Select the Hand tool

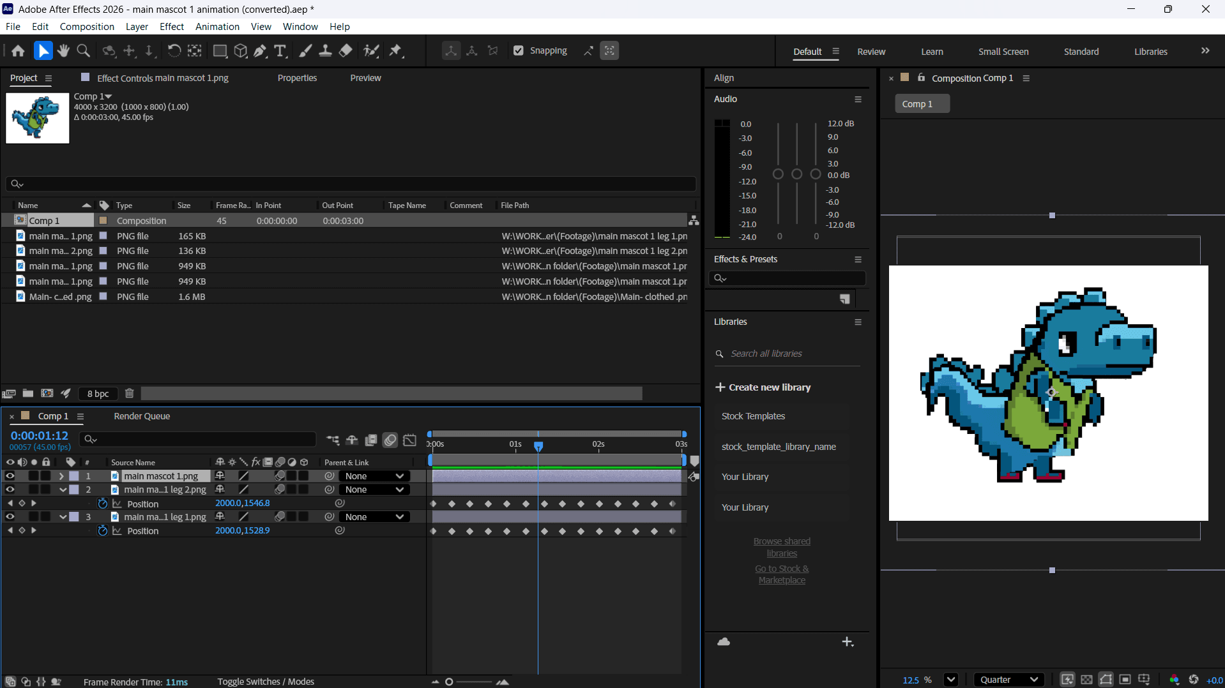pos(63,51)
